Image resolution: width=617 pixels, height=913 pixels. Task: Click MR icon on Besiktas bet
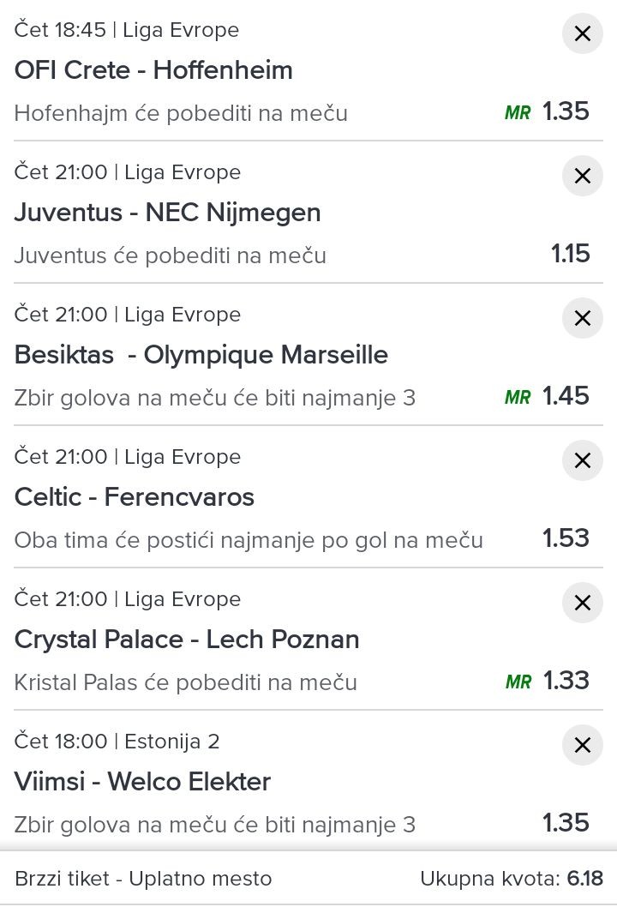[518, 397]
